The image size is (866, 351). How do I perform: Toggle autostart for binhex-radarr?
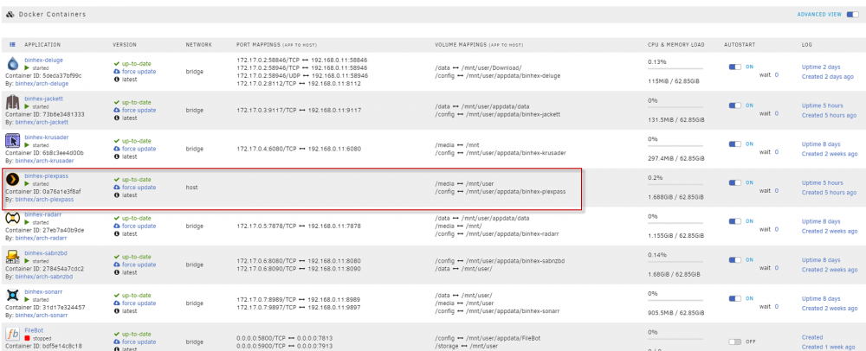click(735, 221)
